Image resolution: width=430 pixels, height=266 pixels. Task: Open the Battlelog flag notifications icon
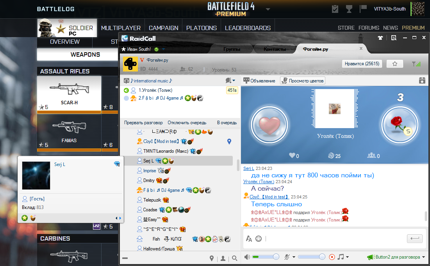[x=363, y=9]
